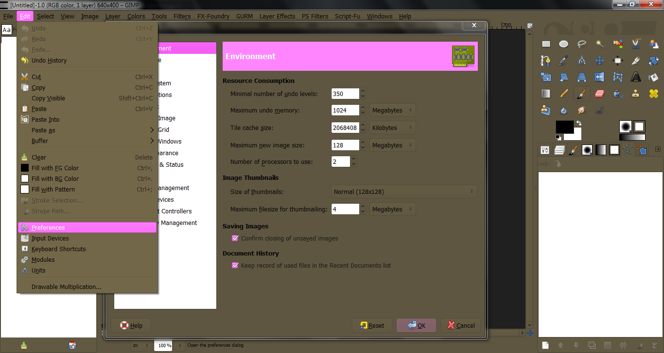Open the dock tab configuration arrow
Screen dimensions: 664x353
tap(658, 149)
